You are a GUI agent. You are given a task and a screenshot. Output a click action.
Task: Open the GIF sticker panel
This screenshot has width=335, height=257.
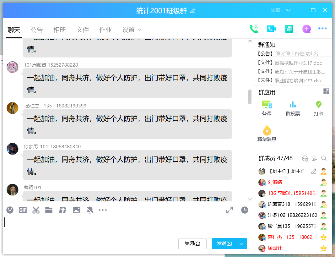[x=23, y=210]
